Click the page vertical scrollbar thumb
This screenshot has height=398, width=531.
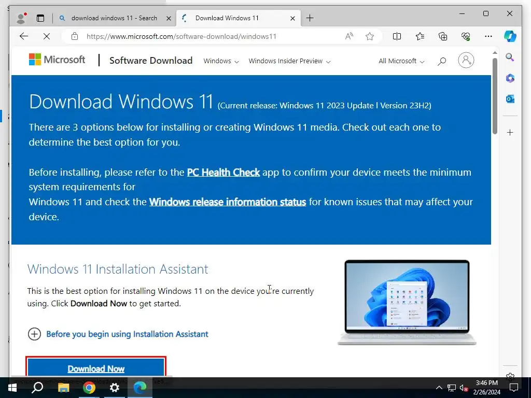coord(495,96)
